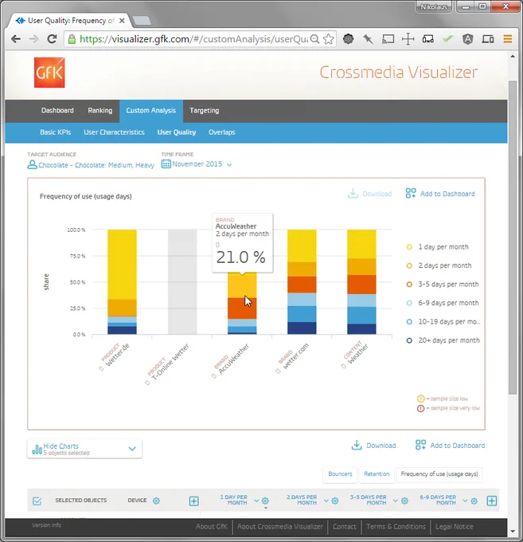
Task: Click the zoom magnifier in address bar
Action: [314, 39]
